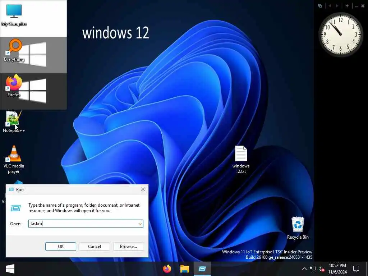Select the Recycle Bin icon
368x276 pixels.
pyautogui.click(x=298, y=228)
